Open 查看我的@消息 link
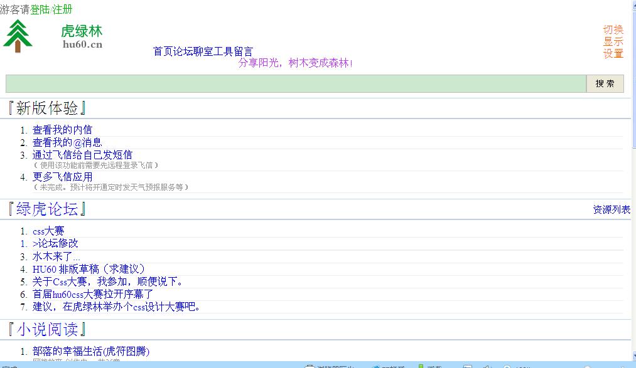The width and height of the screenshot is (636, 368). tap(67, 142)
